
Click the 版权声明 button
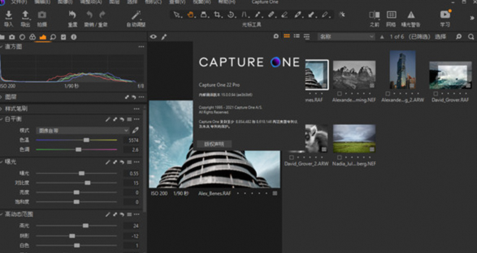[214, 144]
